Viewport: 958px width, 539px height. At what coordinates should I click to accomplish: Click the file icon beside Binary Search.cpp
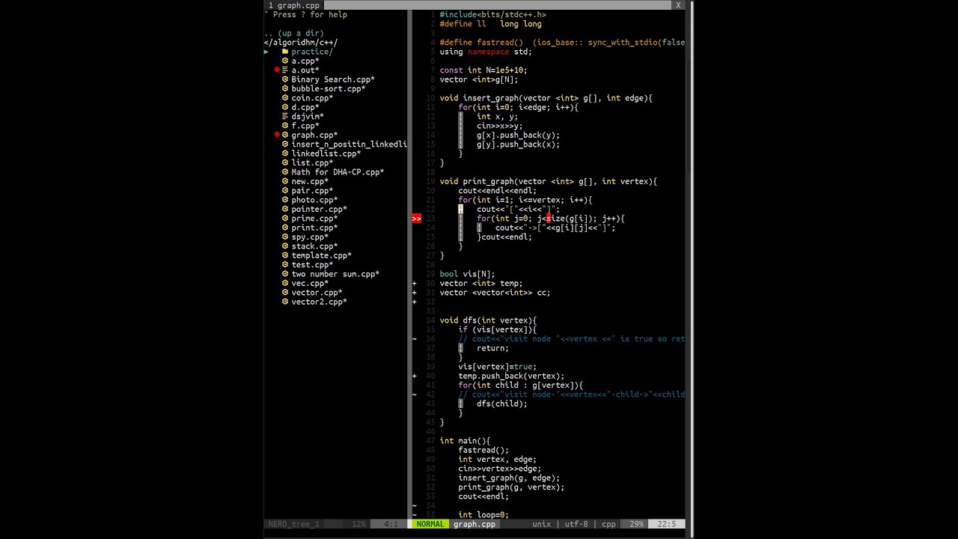(x=285, y=79)
